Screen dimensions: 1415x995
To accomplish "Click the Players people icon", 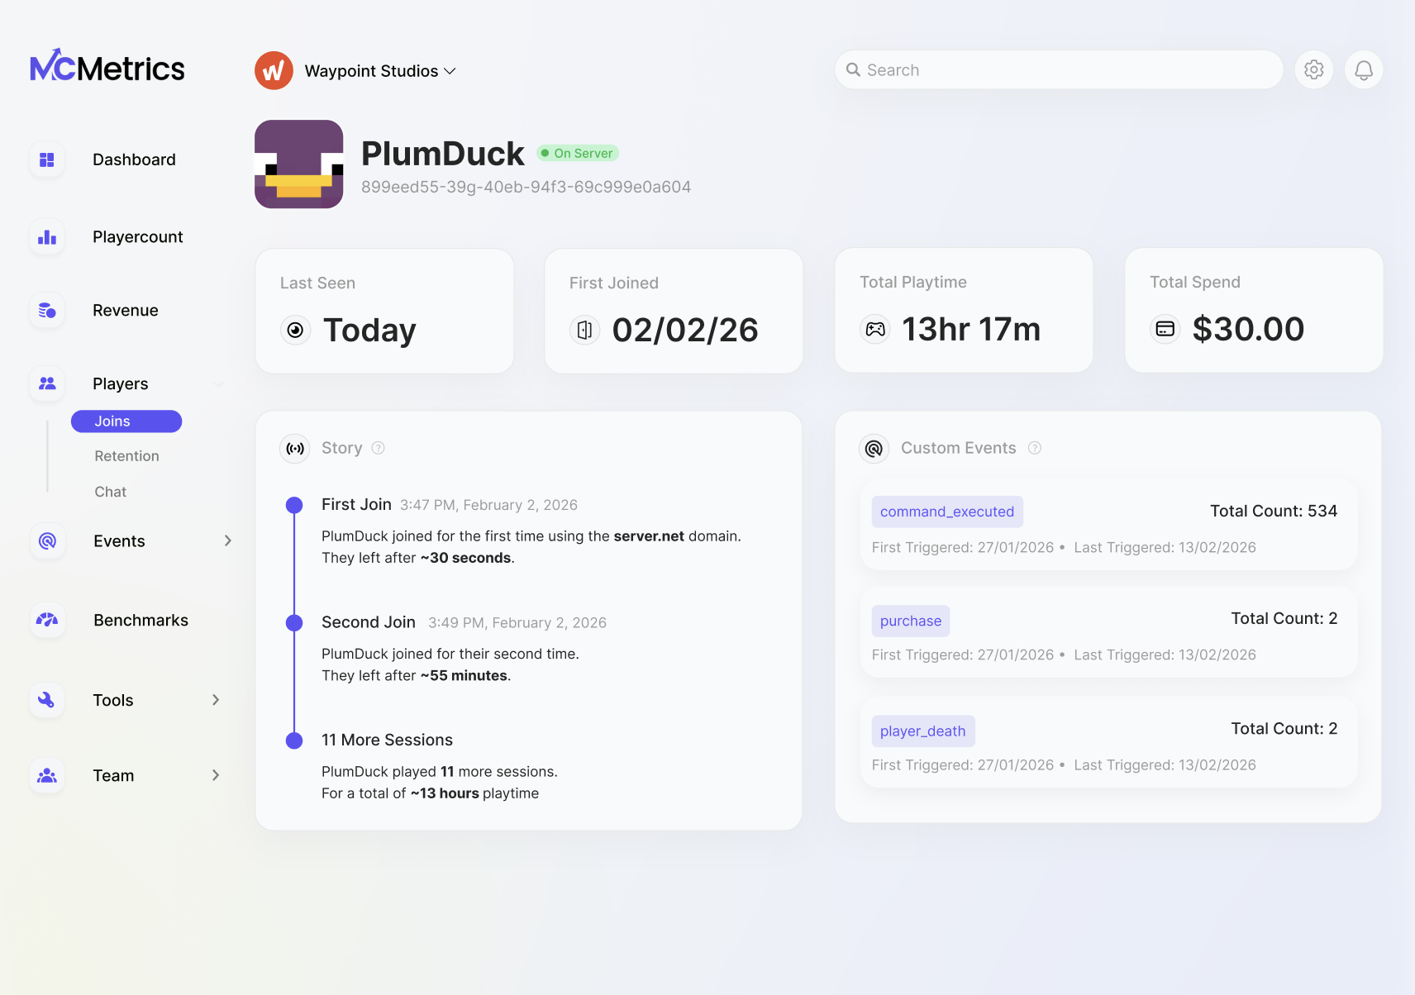I will pyautogui.click(x=47, y=383).
